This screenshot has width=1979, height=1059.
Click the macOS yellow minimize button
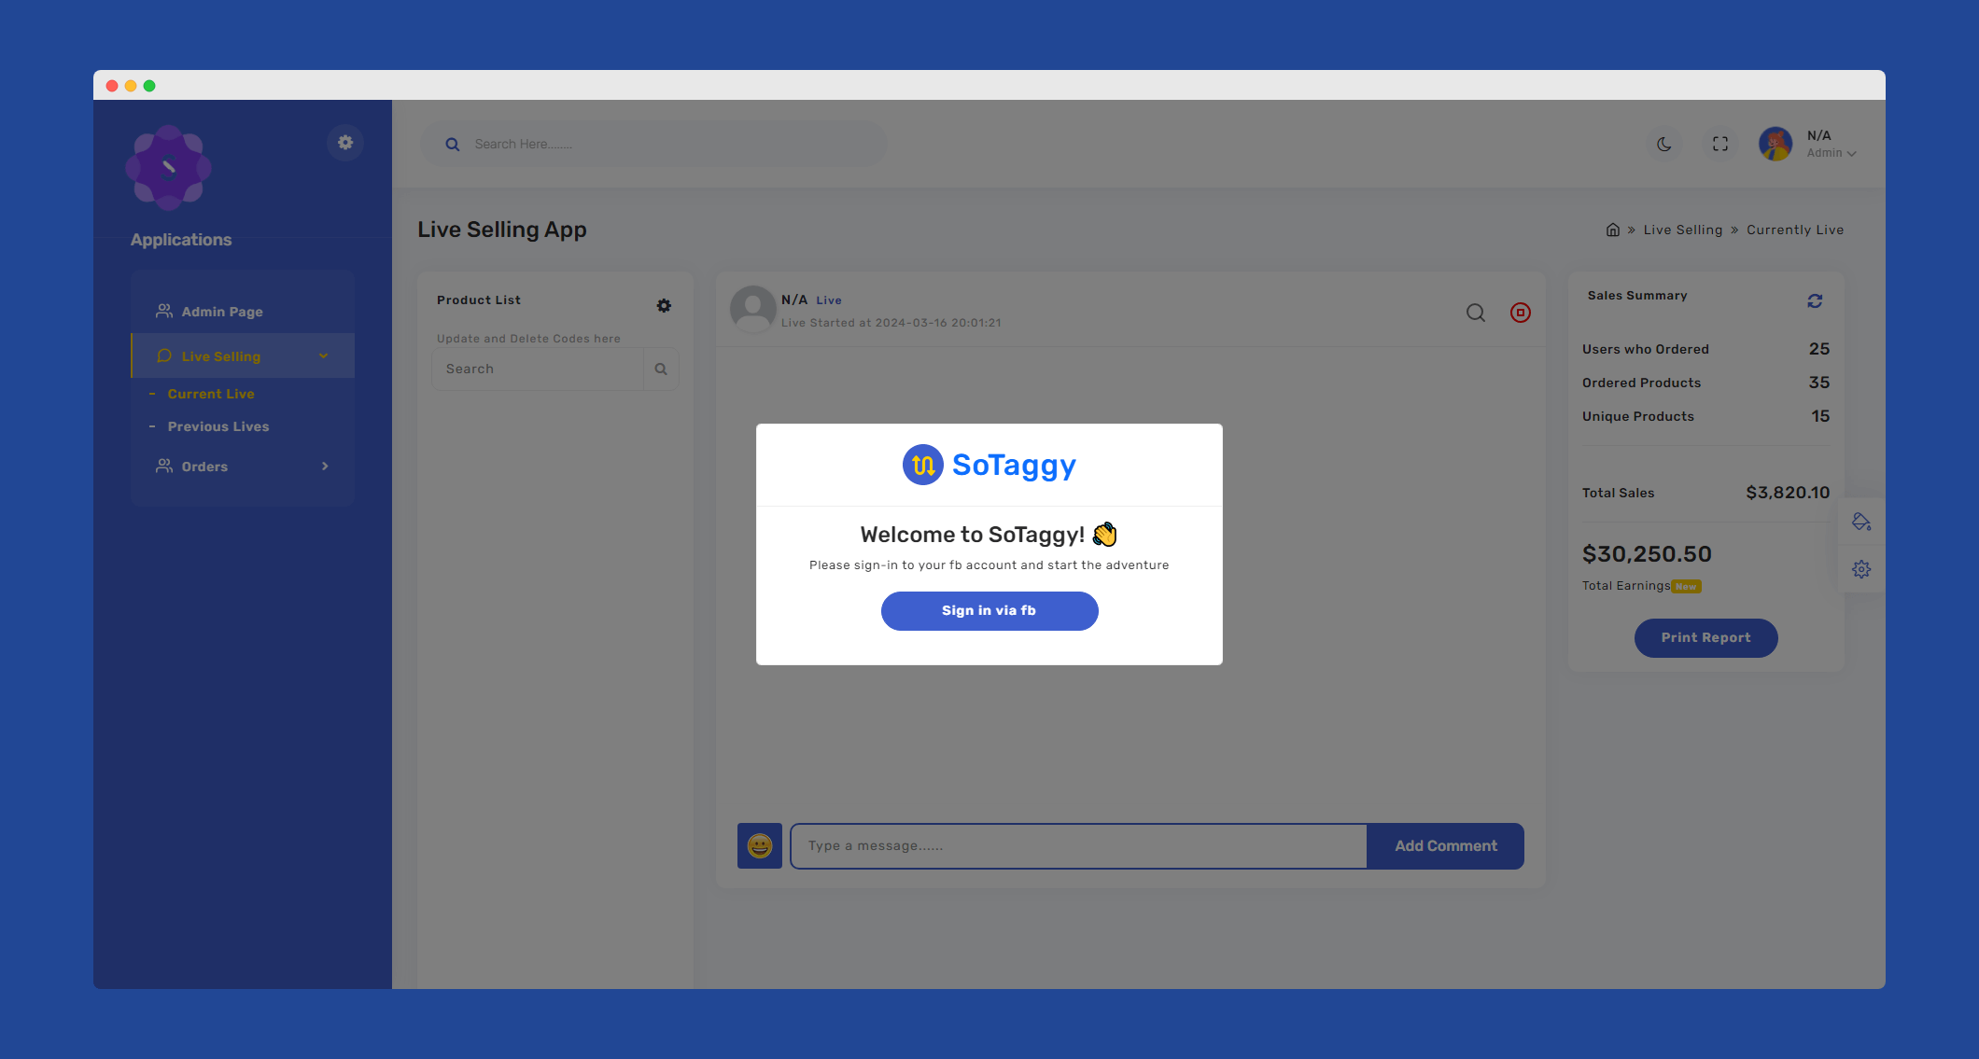click(131, 86)
